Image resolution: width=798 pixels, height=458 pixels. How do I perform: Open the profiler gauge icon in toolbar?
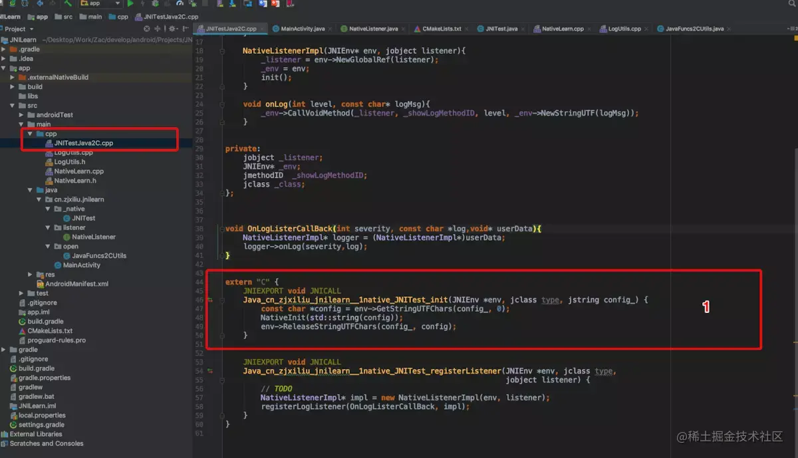[x=180, y=3]
